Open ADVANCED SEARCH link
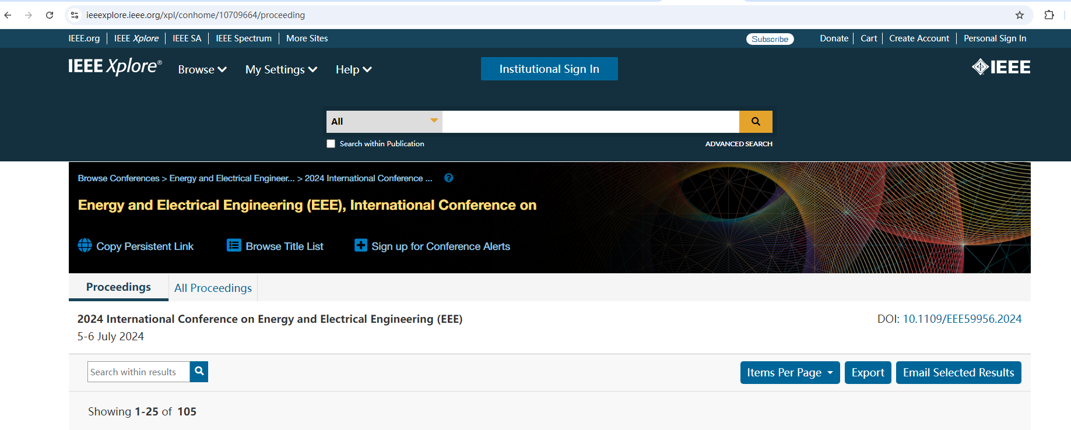 coord(739,144)
